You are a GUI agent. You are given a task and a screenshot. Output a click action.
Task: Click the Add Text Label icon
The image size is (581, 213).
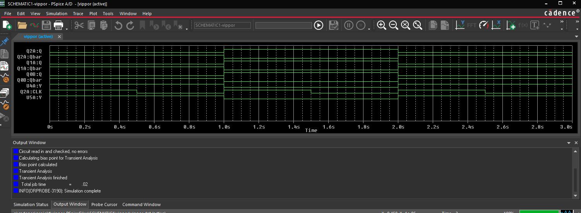tap(535, 25)
